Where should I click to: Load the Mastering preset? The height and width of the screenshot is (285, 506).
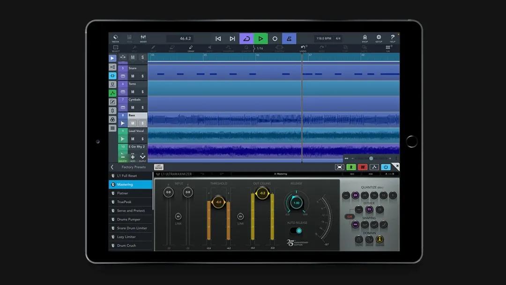click(131, 185)
